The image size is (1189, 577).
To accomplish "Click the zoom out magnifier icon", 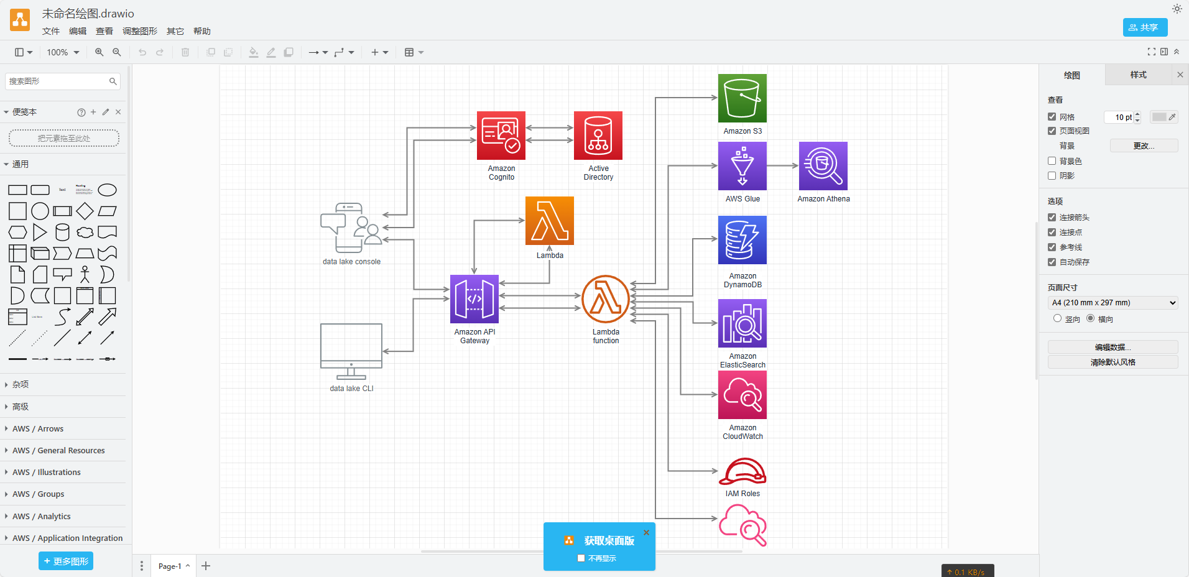I will pyautogui.click(x=116, y=53).
